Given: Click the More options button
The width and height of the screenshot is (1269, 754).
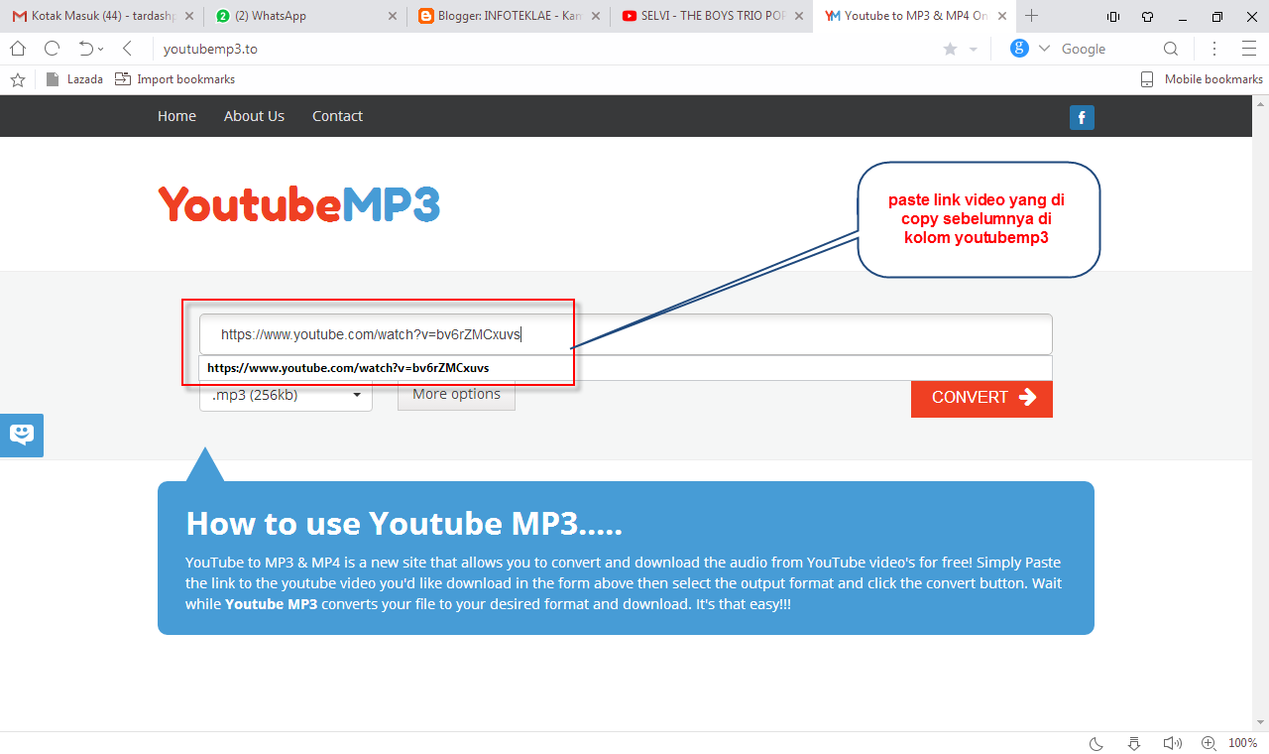Looking at the screenshot, I should (x=456, y=394).
